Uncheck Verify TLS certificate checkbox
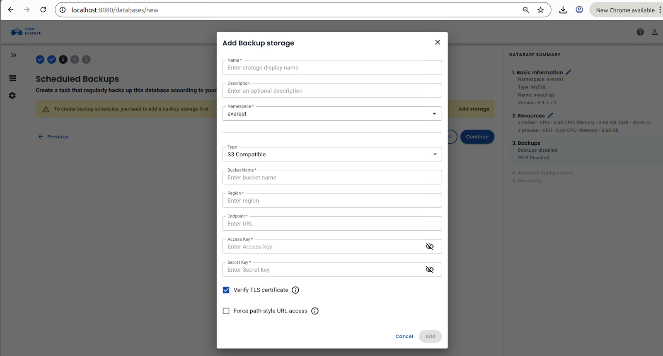 point(226,290)
